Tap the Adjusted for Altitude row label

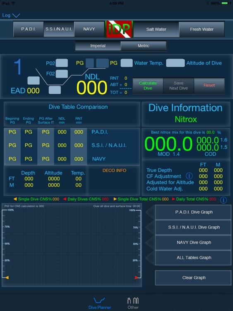coord(170,182)
